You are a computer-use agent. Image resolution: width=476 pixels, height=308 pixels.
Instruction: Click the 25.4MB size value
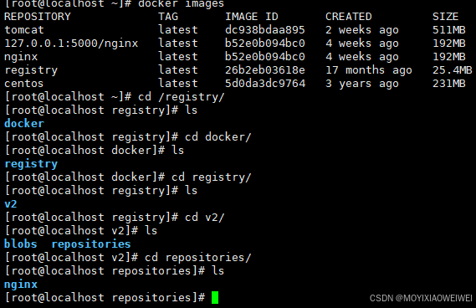click(452, 69)
